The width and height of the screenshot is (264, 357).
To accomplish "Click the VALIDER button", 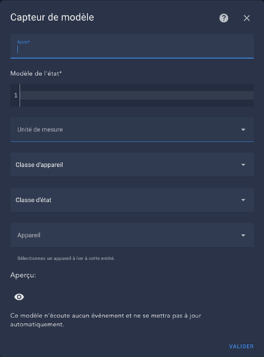I will [241, 346].
